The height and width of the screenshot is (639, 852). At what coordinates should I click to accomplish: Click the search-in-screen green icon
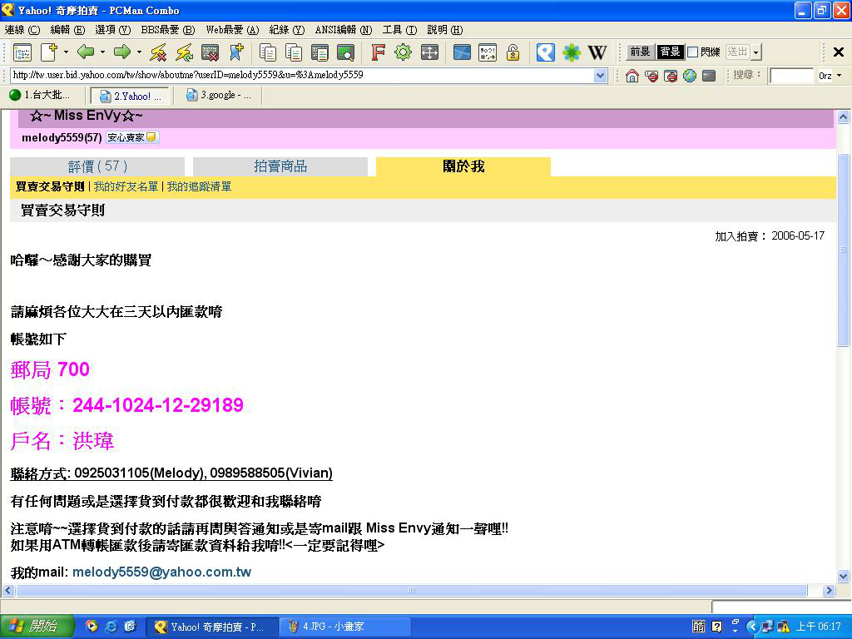tap(345, 52)
